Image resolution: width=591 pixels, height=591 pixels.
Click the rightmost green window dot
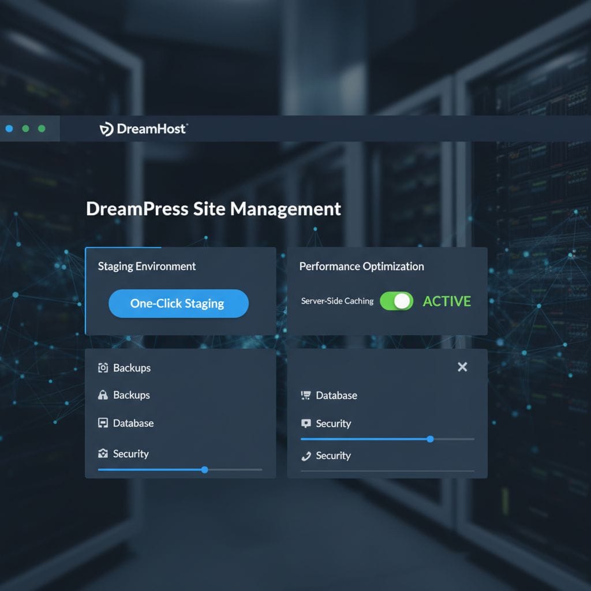(42, 129)
